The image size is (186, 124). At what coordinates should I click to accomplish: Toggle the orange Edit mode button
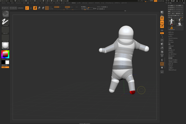point(27,8)
